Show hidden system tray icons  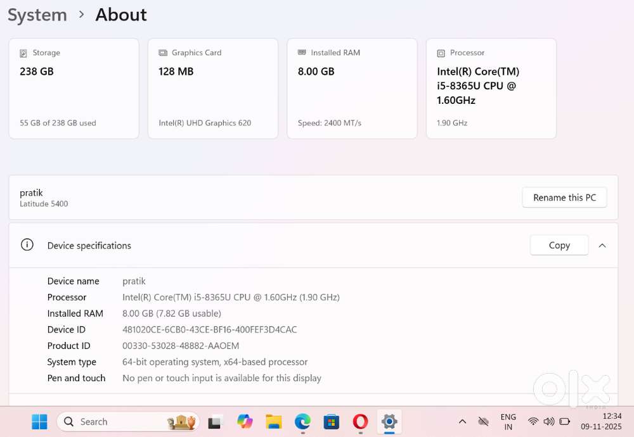[x=462, y=421]
